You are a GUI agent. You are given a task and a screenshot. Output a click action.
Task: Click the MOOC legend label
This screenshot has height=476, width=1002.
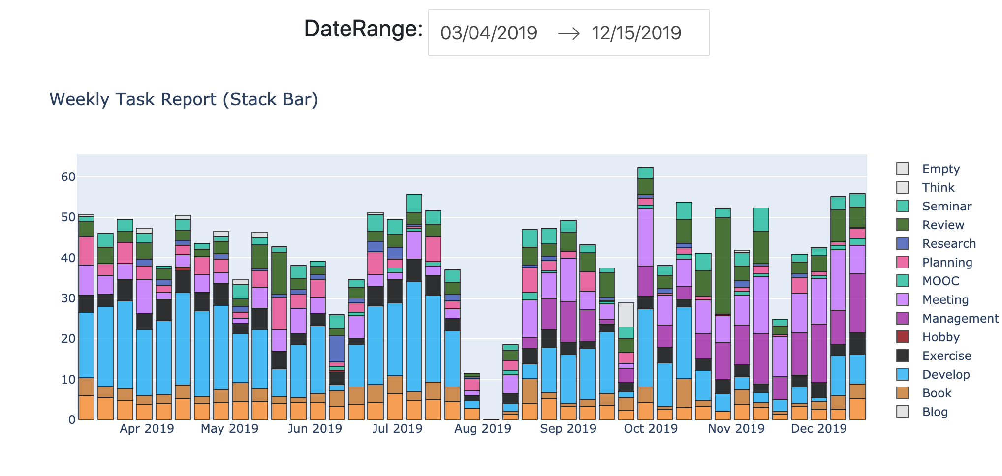(x=940, y=281)
